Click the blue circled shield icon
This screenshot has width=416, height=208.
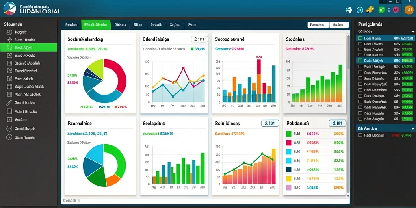coord(360,10)
